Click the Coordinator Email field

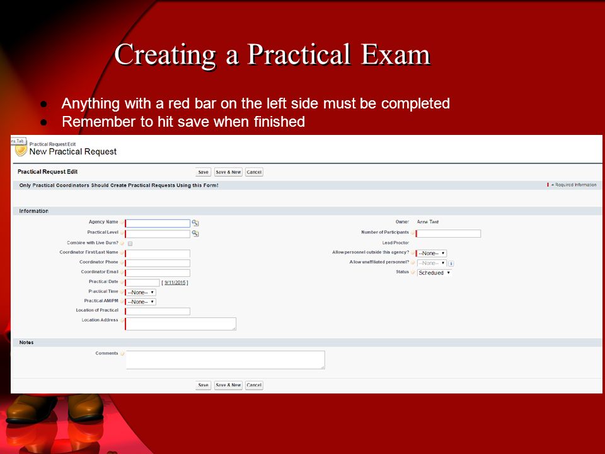[x=158, y=273]
